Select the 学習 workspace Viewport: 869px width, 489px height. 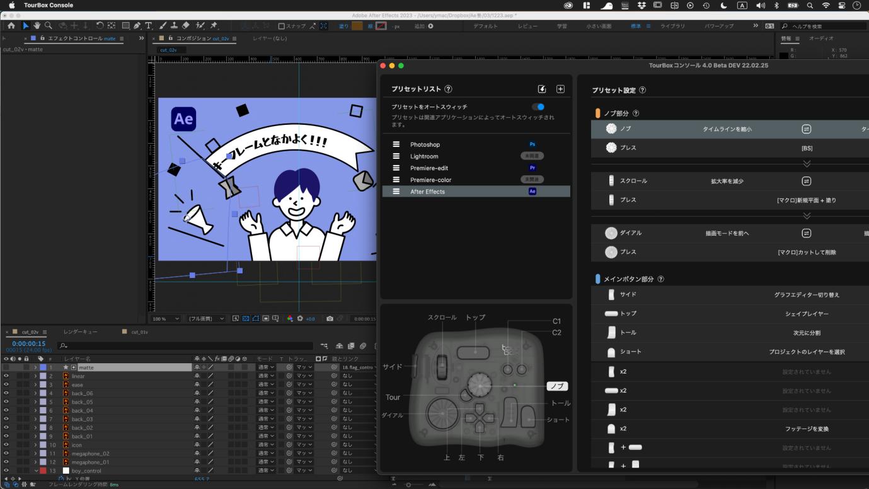561,26
